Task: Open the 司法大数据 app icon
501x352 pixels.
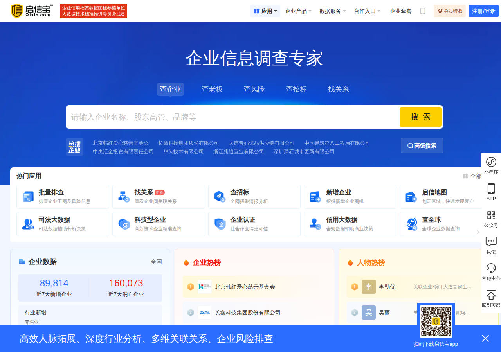Action: click(x=28, y=224)
